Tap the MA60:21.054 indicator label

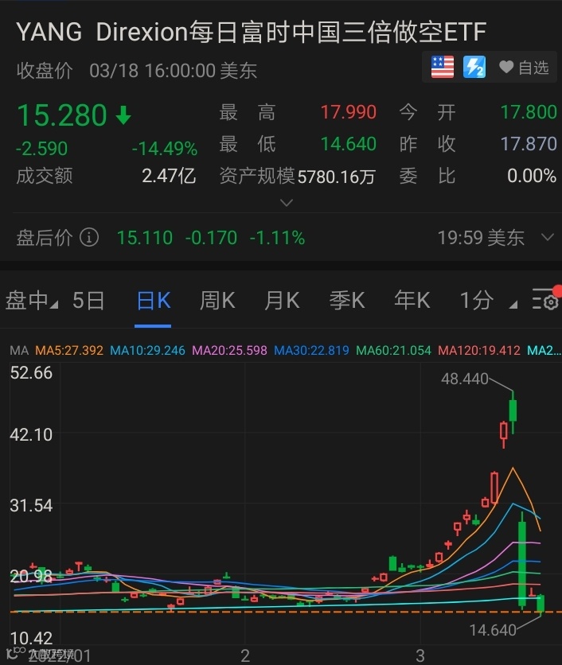[x=393, y=350]
